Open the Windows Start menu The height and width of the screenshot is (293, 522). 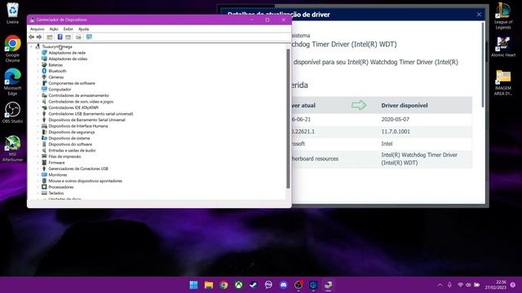tap(193, 285)
